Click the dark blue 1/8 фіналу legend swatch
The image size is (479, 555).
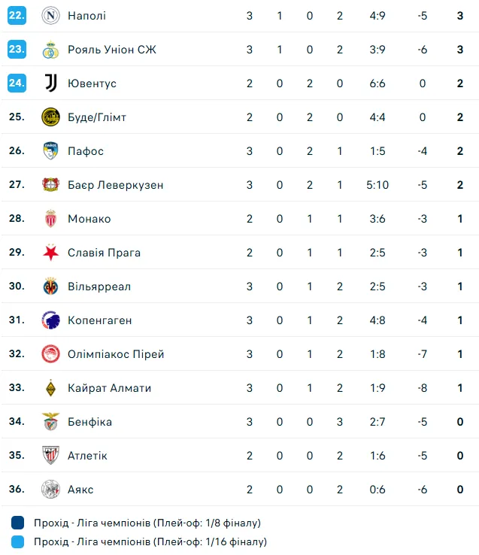pos(18,523)
